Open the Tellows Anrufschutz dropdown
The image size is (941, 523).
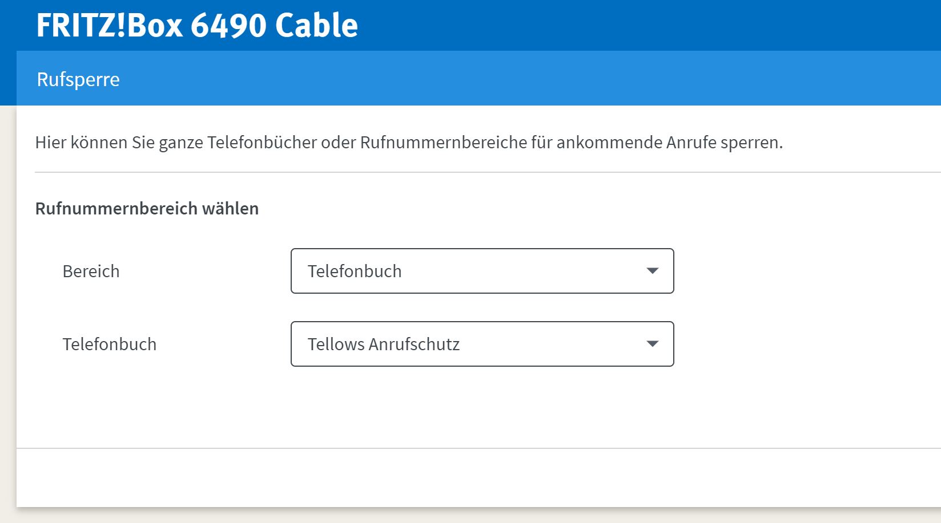click(481, 344)
